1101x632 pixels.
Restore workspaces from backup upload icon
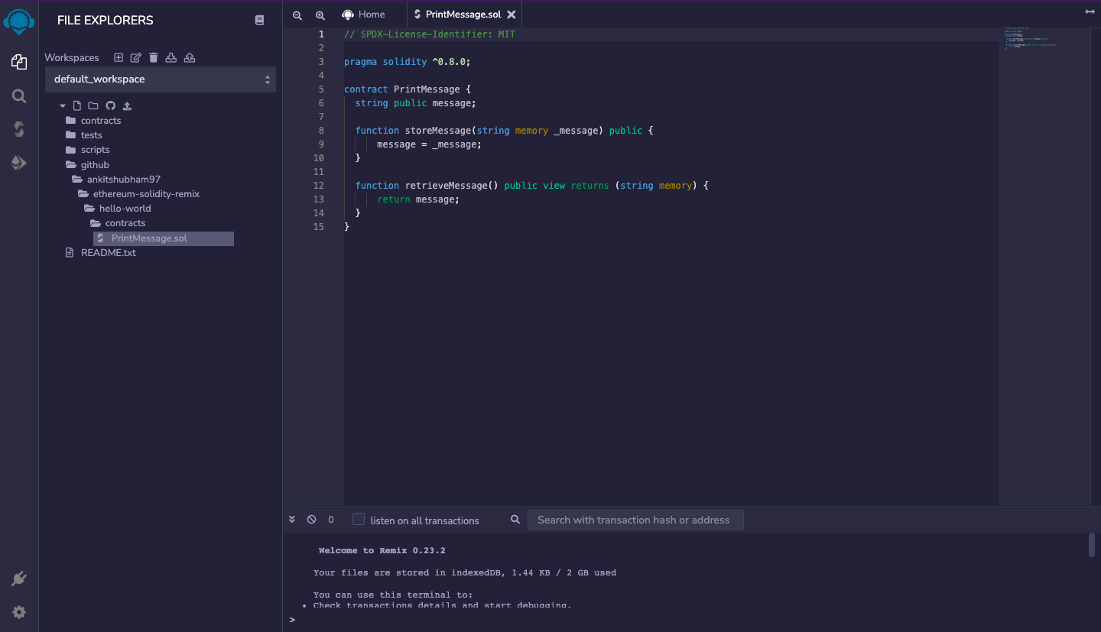pyautogui.click(x=190, y=57)
